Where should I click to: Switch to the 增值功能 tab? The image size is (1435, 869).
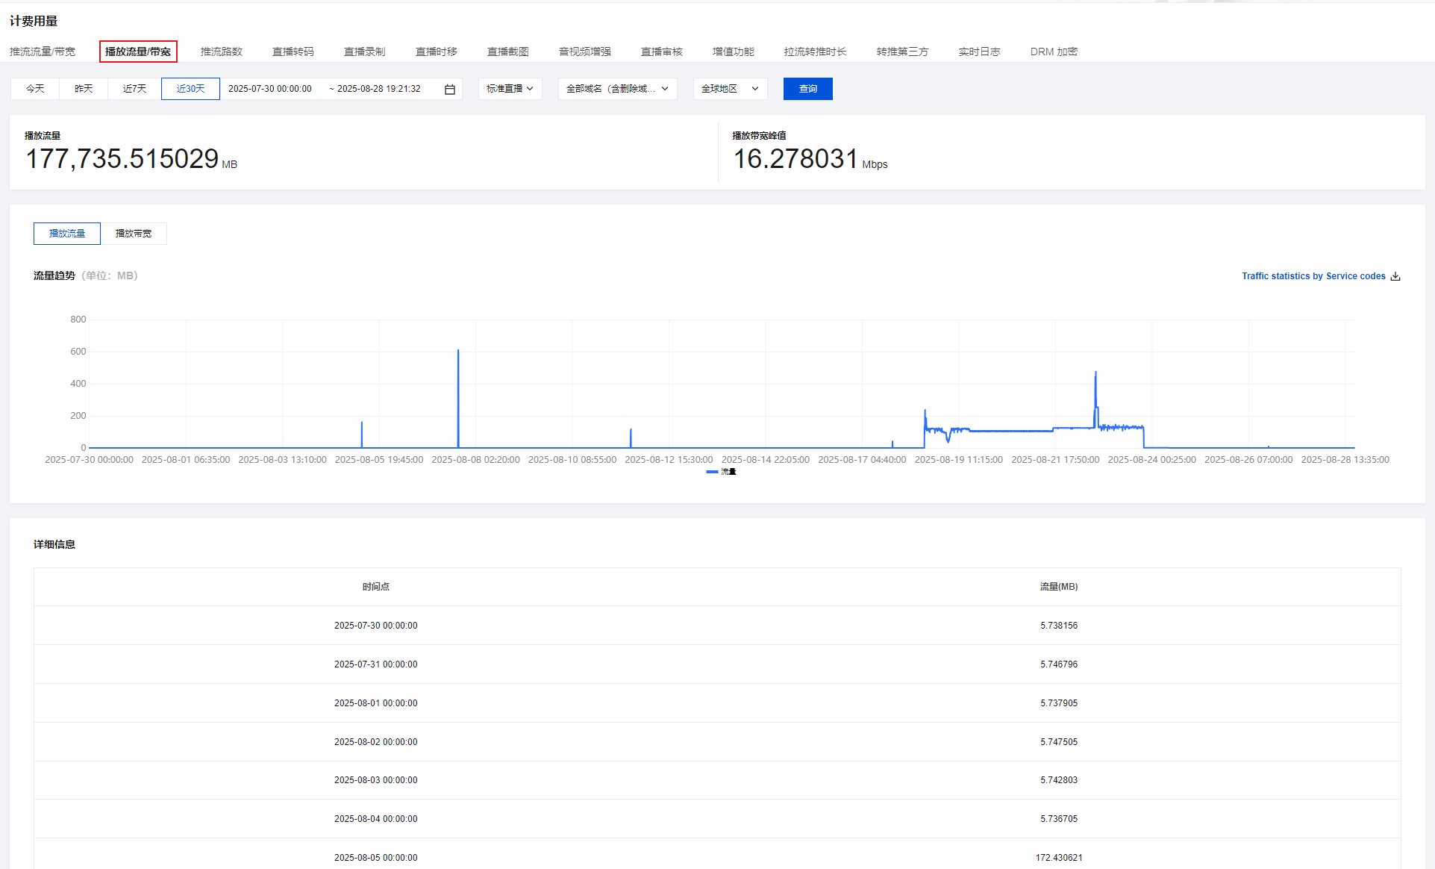point(734,52)
